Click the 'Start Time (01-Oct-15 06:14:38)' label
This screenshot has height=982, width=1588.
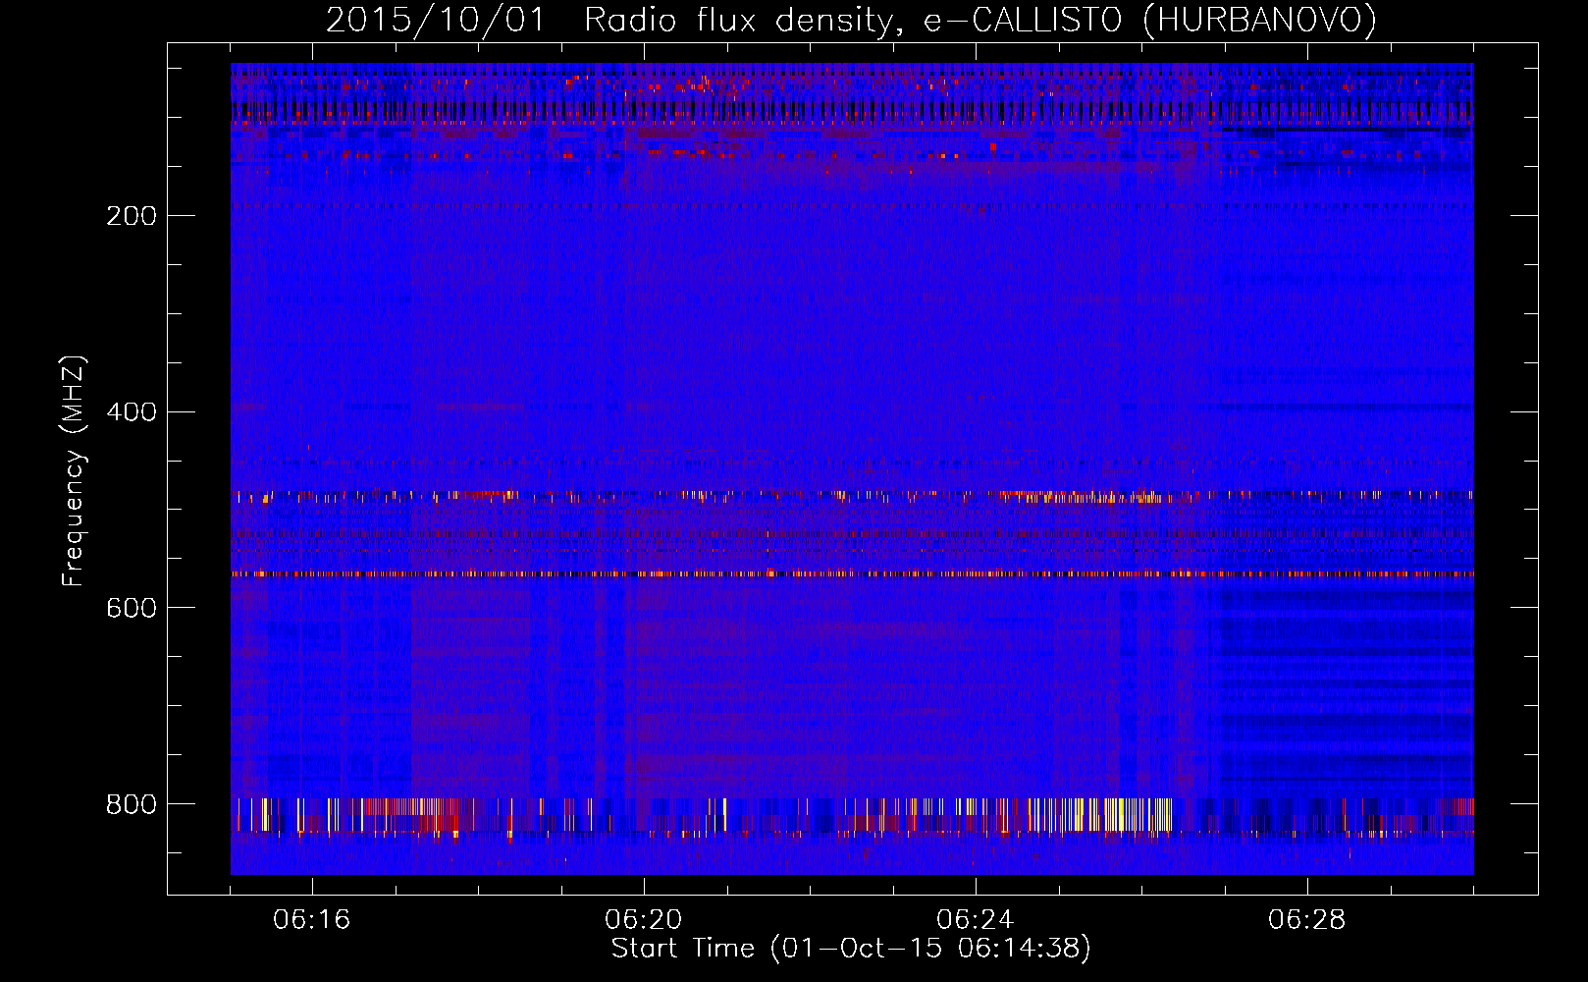click(x=851, y=948)
